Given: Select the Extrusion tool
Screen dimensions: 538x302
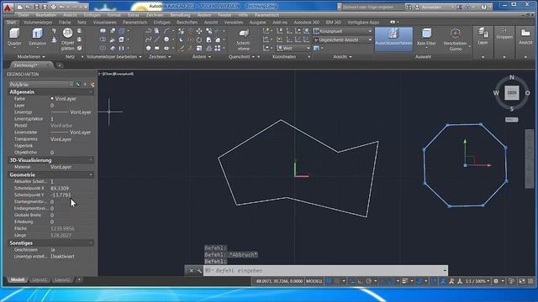Looking at the screenshot, I should coord(37,37).
